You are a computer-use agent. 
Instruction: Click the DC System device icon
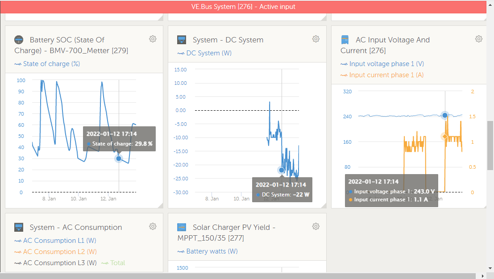[182, 40]
